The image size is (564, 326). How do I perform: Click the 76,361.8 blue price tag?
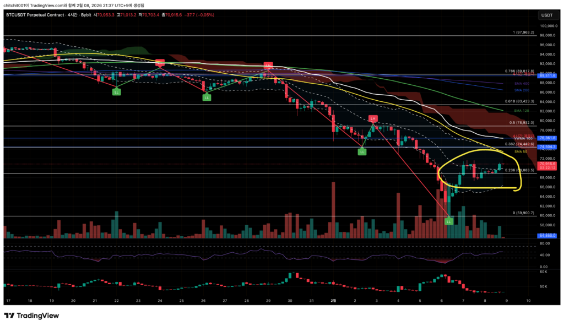(547, 138)
